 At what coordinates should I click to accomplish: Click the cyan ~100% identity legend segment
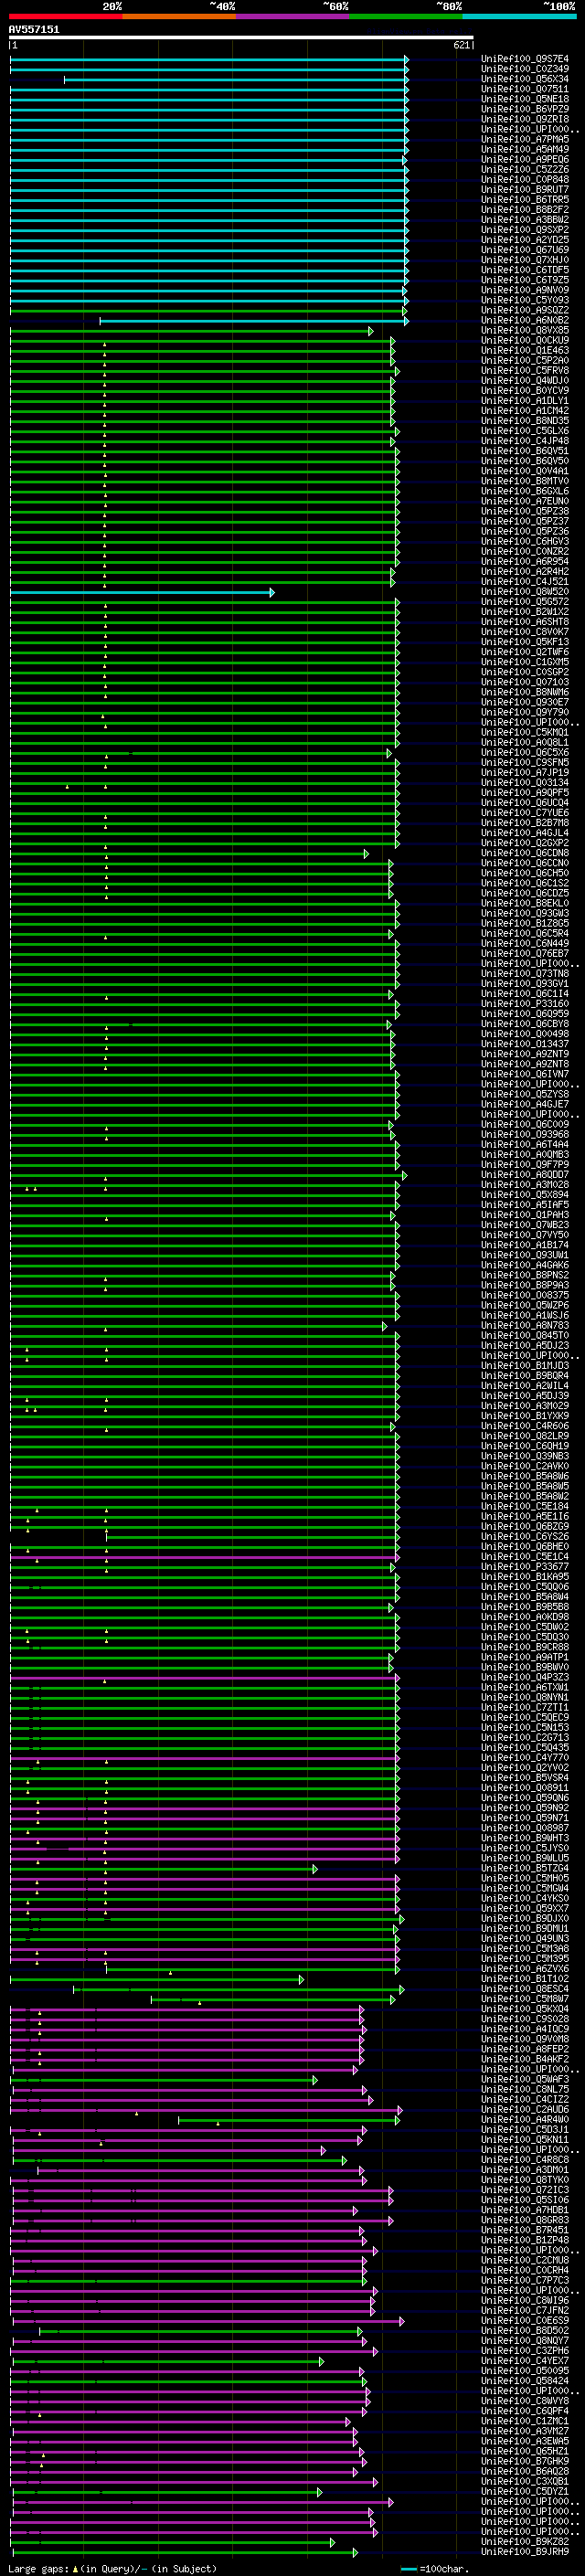[x=519, y=16]
